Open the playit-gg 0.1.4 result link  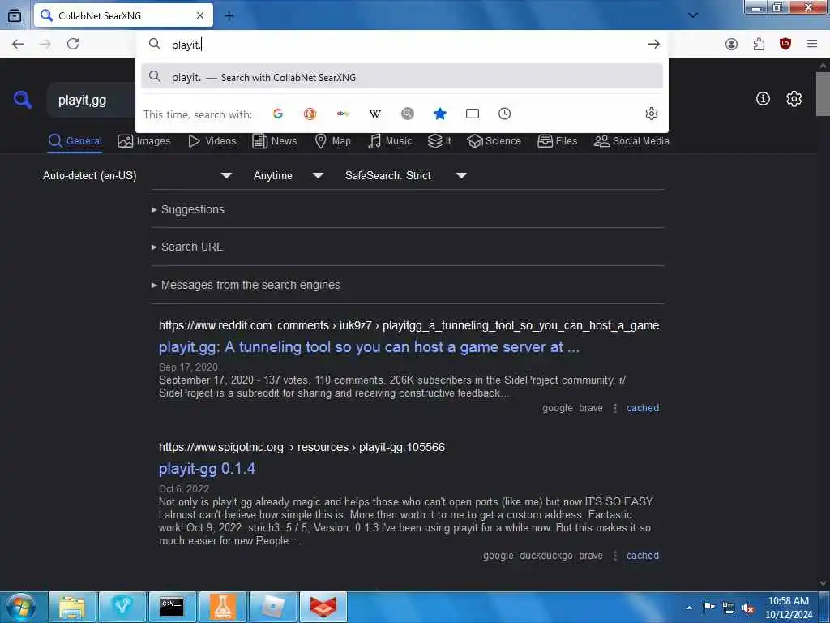point(207,469)
